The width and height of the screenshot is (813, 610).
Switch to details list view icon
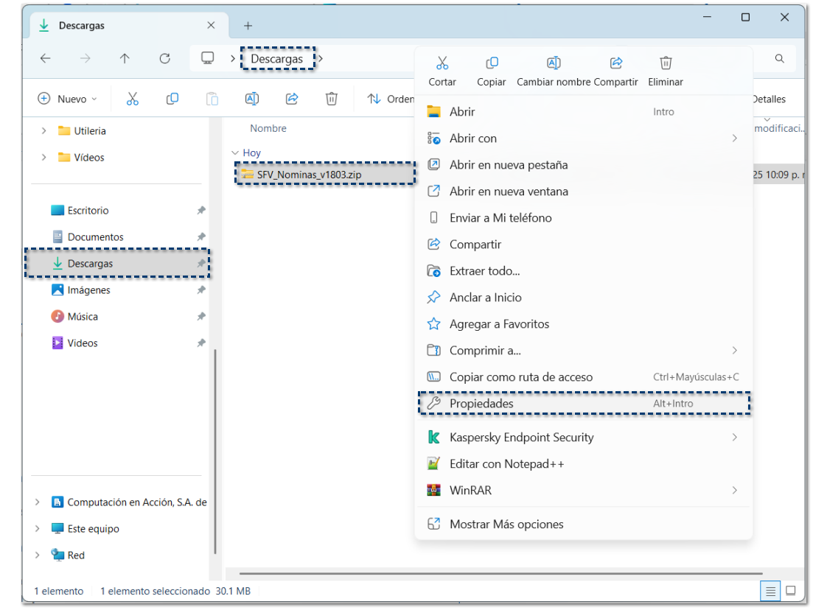770,590
